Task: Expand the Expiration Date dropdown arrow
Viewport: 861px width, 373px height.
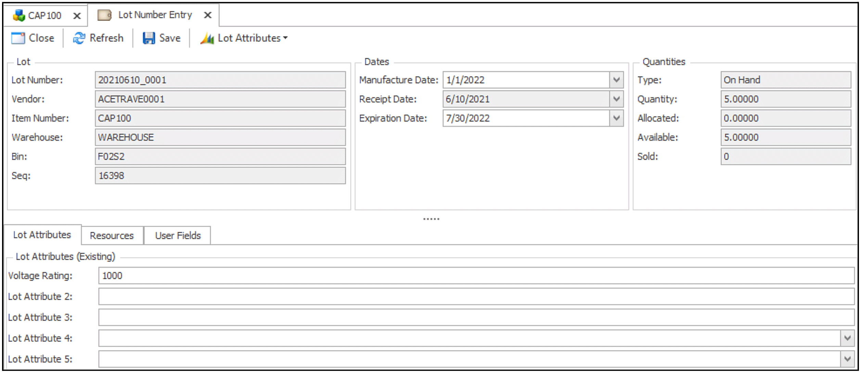Action: [x=616, y=118]
